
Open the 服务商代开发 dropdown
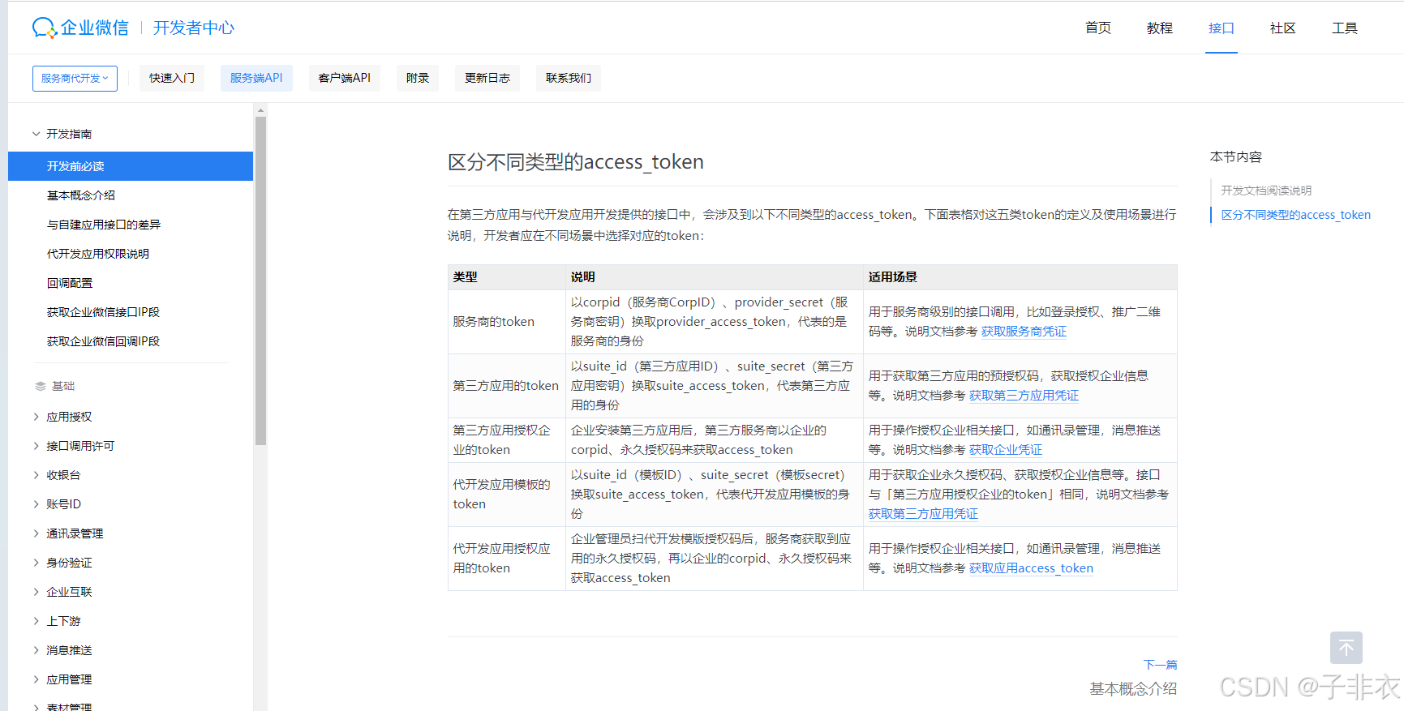click(x=75, y=79)
